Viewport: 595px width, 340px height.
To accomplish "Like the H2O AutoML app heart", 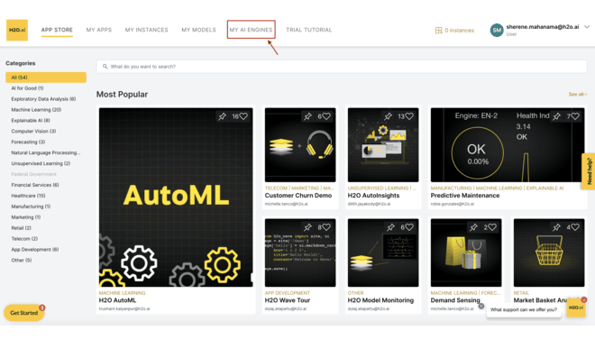I will tap(243, 116).
